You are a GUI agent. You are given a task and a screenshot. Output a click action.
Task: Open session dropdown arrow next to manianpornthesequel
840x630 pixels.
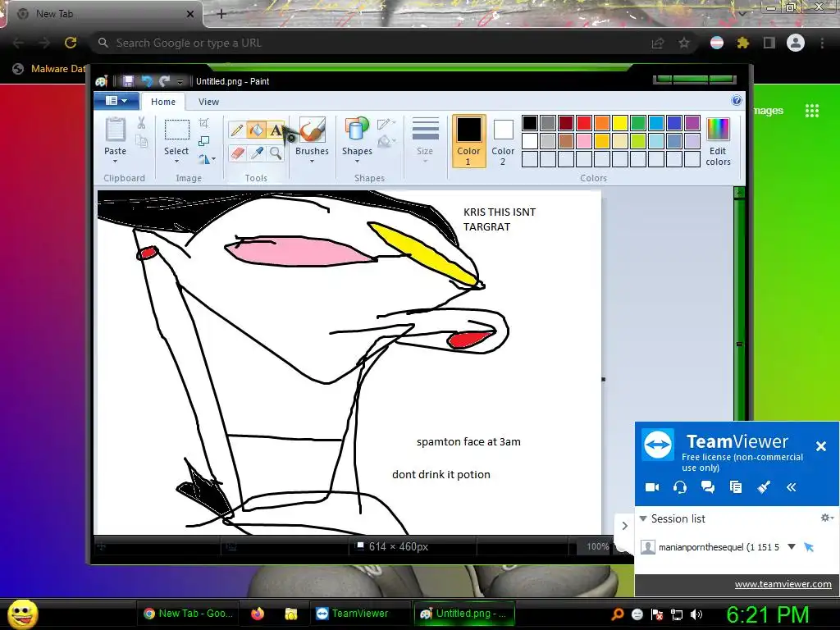(x=792, y=547)
